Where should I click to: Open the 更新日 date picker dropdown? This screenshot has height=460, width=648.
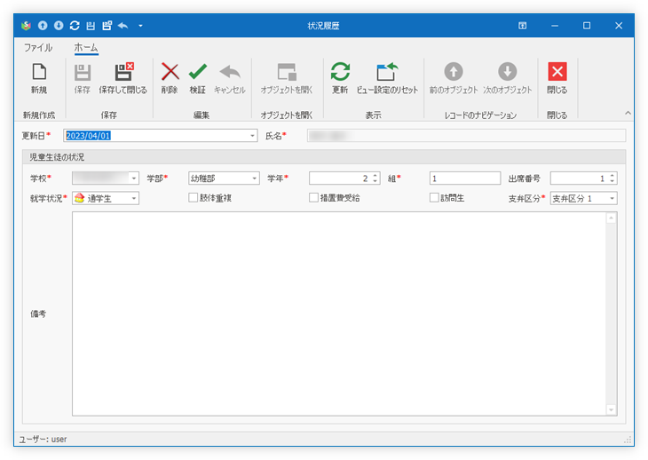coord(252,136)
